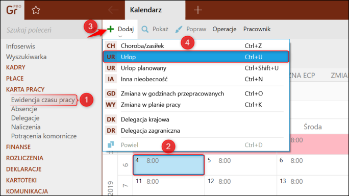Select Urlop planowany entry
This screenshot has width=349, height=196.
pos(196,68)
